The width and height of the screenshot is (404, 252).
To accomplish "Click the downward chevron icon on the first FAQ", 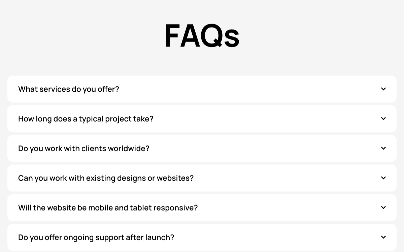I will pyautogui.click(x=383, y=89).
